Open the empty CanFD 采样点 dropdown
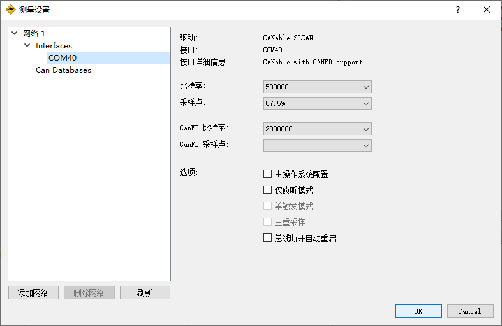 [x=317, y=145]
